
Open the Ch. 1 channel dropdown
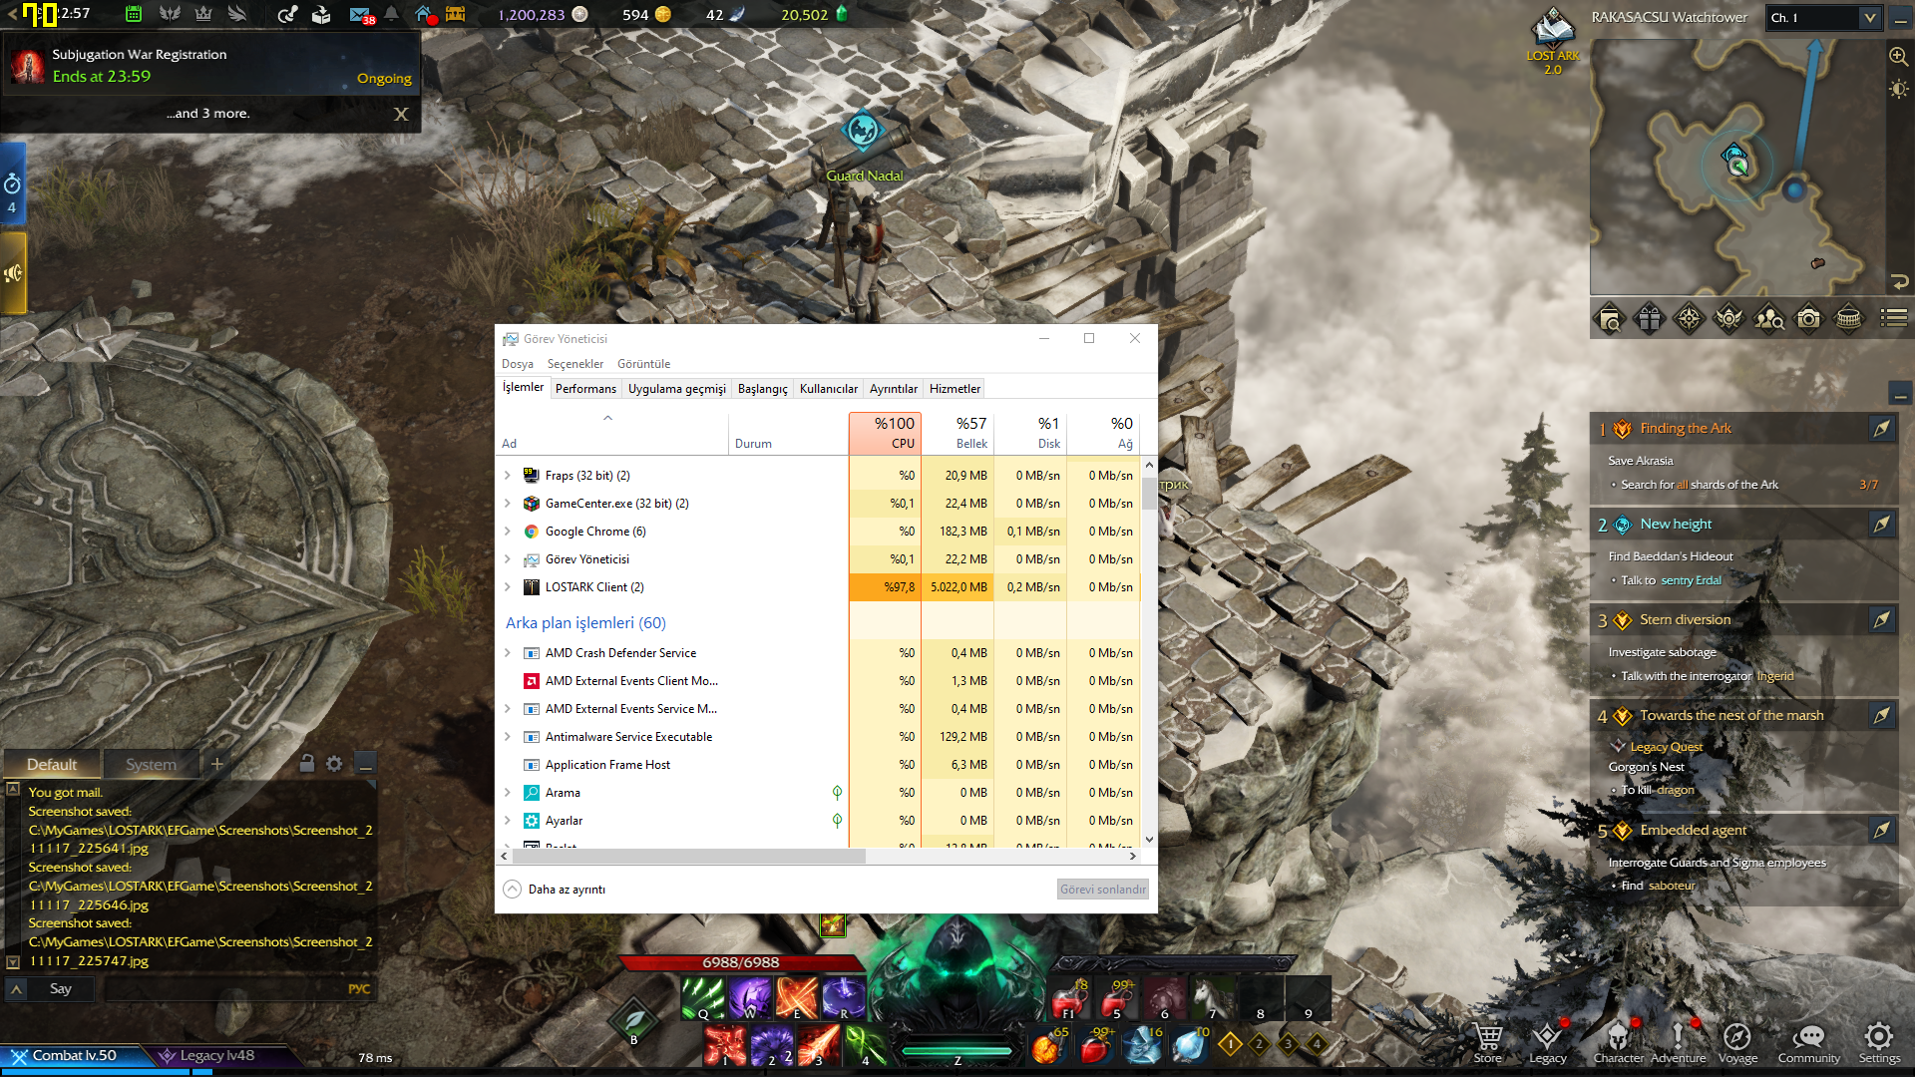1869,18
